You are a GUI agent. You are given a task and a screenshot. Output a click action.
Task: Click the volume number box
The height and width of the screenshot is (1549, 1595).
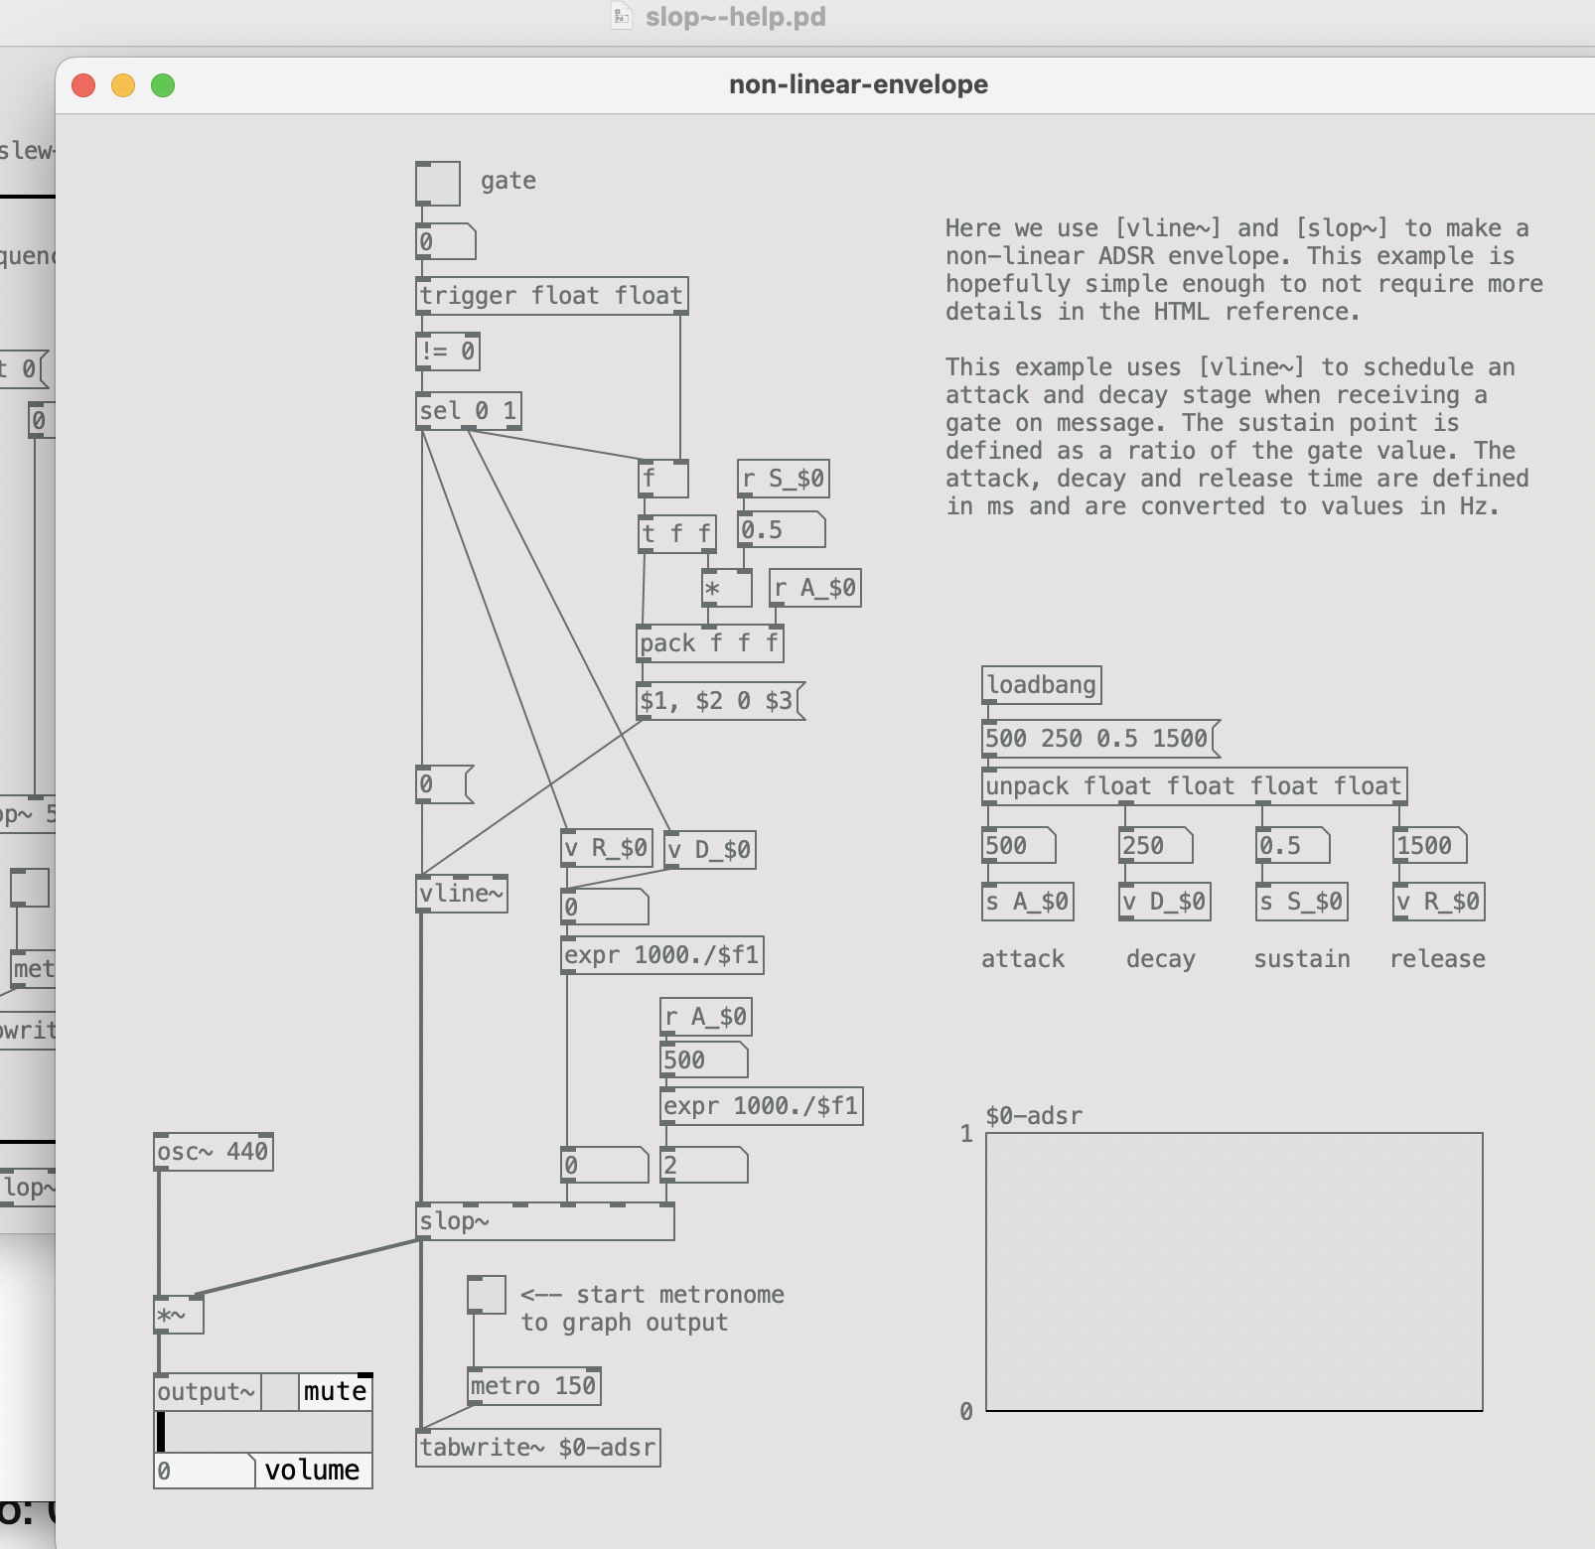[x=205, y=1471]
